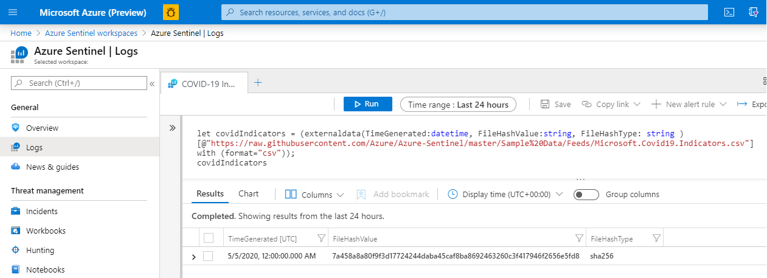Expand the schema pane with double arrow
767x278 pixels.
point(172,128)
